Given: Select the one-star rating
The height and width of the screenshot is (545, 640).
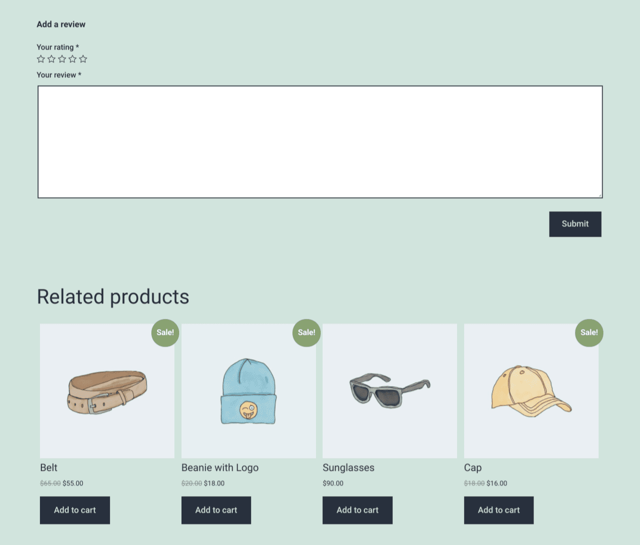Looking at the screenshot, I should (41, 59).
